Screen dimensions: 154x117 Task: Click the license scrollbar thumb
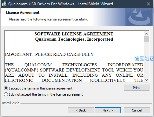coord(146,39)
